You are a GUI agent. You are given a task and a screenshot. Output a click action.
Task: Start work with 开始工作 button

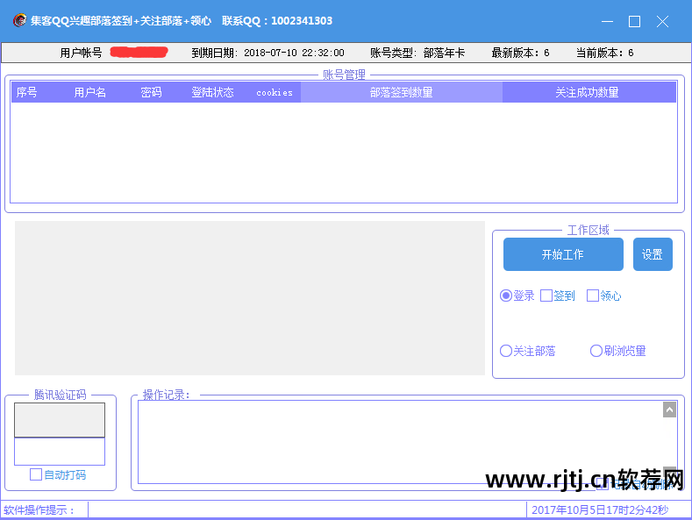tap(563, 254)
